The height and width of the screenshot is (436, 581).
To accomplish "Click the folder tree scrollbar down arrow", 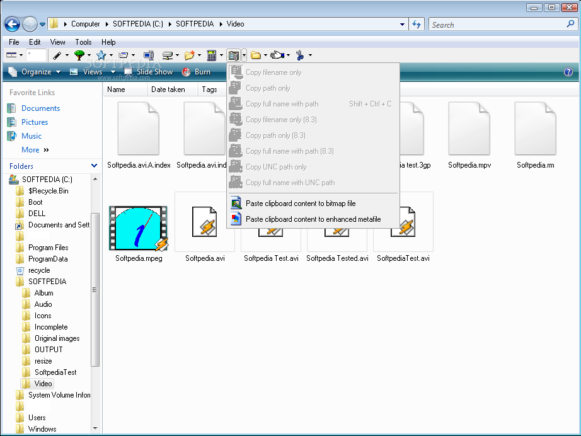I will (x=95, y=428).
